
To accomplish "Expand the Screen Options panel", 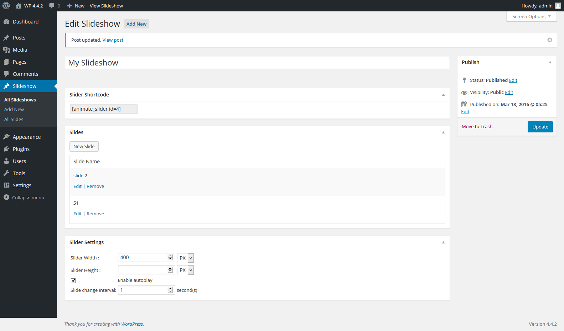I will pos(532,16).
